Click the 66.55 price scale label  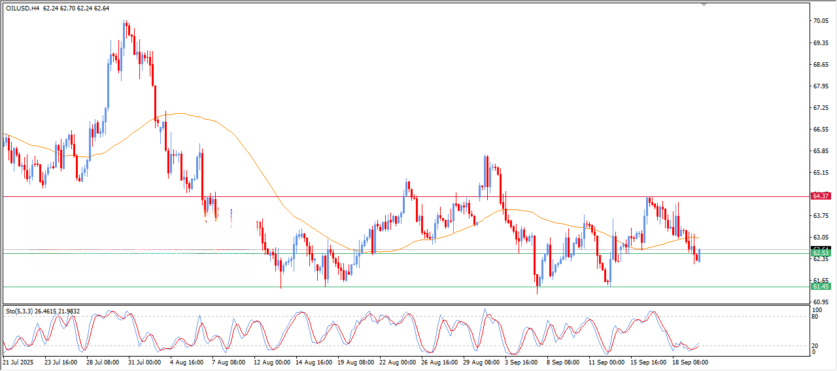pos(820,130)
